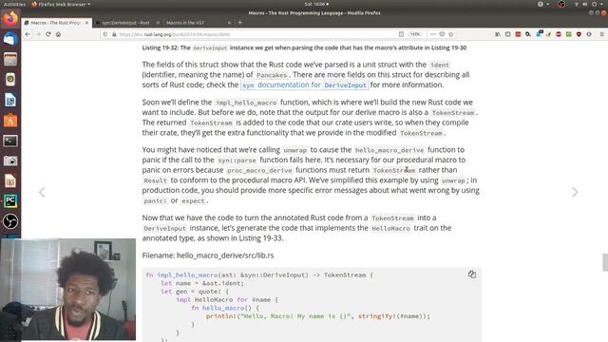Go to the previous chapter arrow
This screenshot has width=608, height=342.
(x=42, y=192)
